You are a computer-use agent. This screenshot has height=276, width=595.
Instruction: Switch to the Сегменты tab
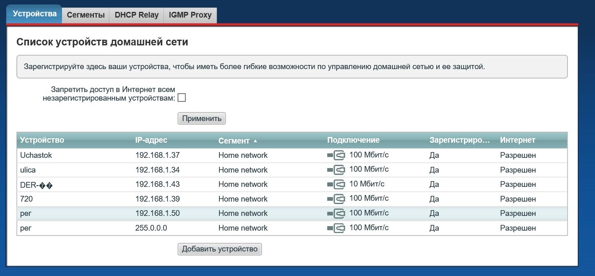coord(86,15)
